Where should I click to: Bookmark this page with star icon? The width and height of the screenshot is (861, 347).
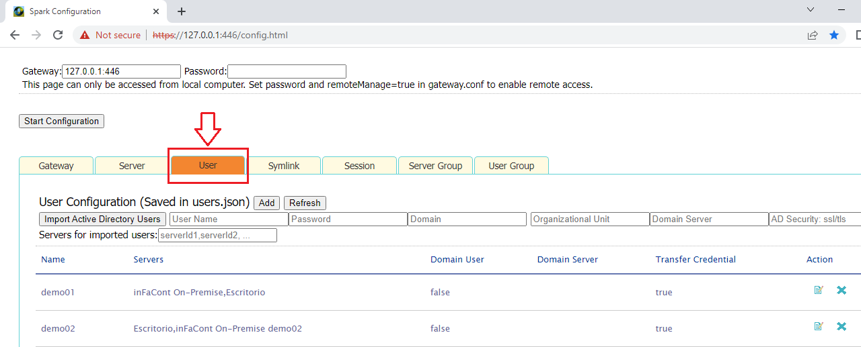pos(834,35)
